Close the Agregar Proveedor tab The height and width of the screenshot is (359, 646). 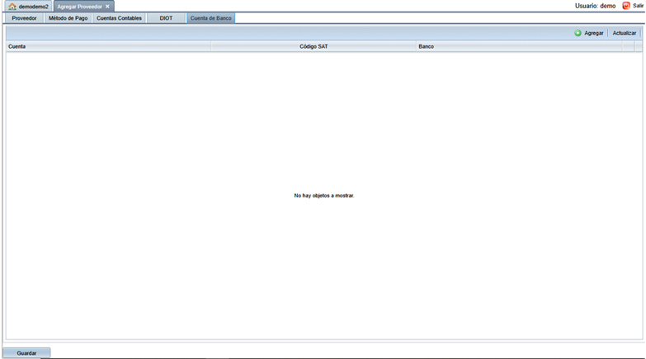point(107,7)
